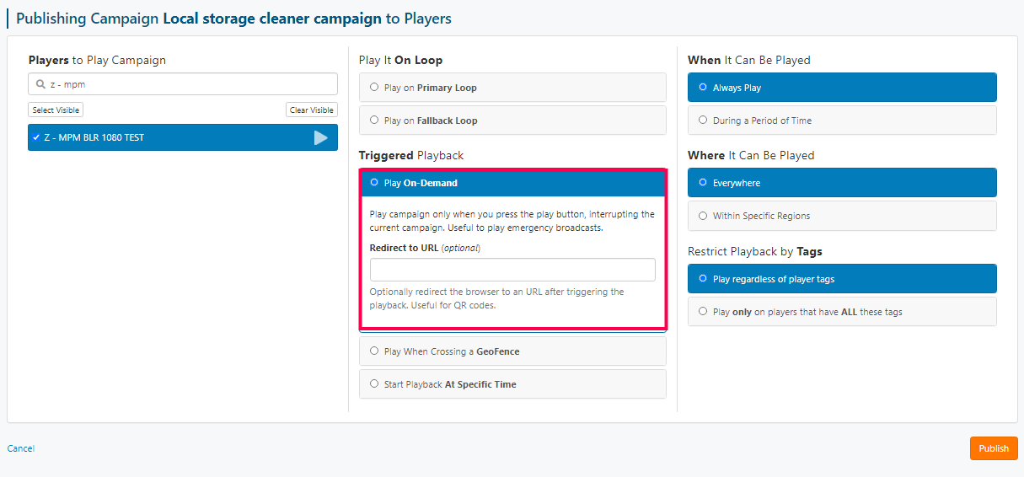Screen dimensions: 1024x477
Task: Choose Play On-Demand triggered playback
Action: 512,183
